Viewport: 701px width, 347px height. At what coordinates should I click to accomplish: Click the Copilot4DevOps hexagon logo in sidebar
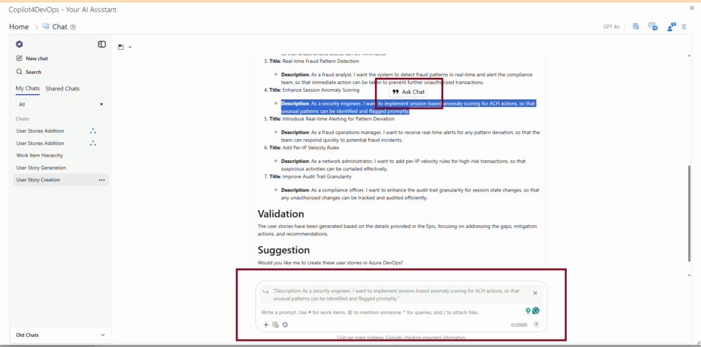[x=19, y=44]
